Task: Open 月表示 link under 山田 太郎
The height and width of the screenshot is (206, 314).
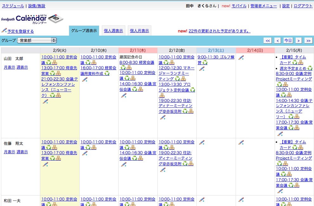Action: pos(10,67)
